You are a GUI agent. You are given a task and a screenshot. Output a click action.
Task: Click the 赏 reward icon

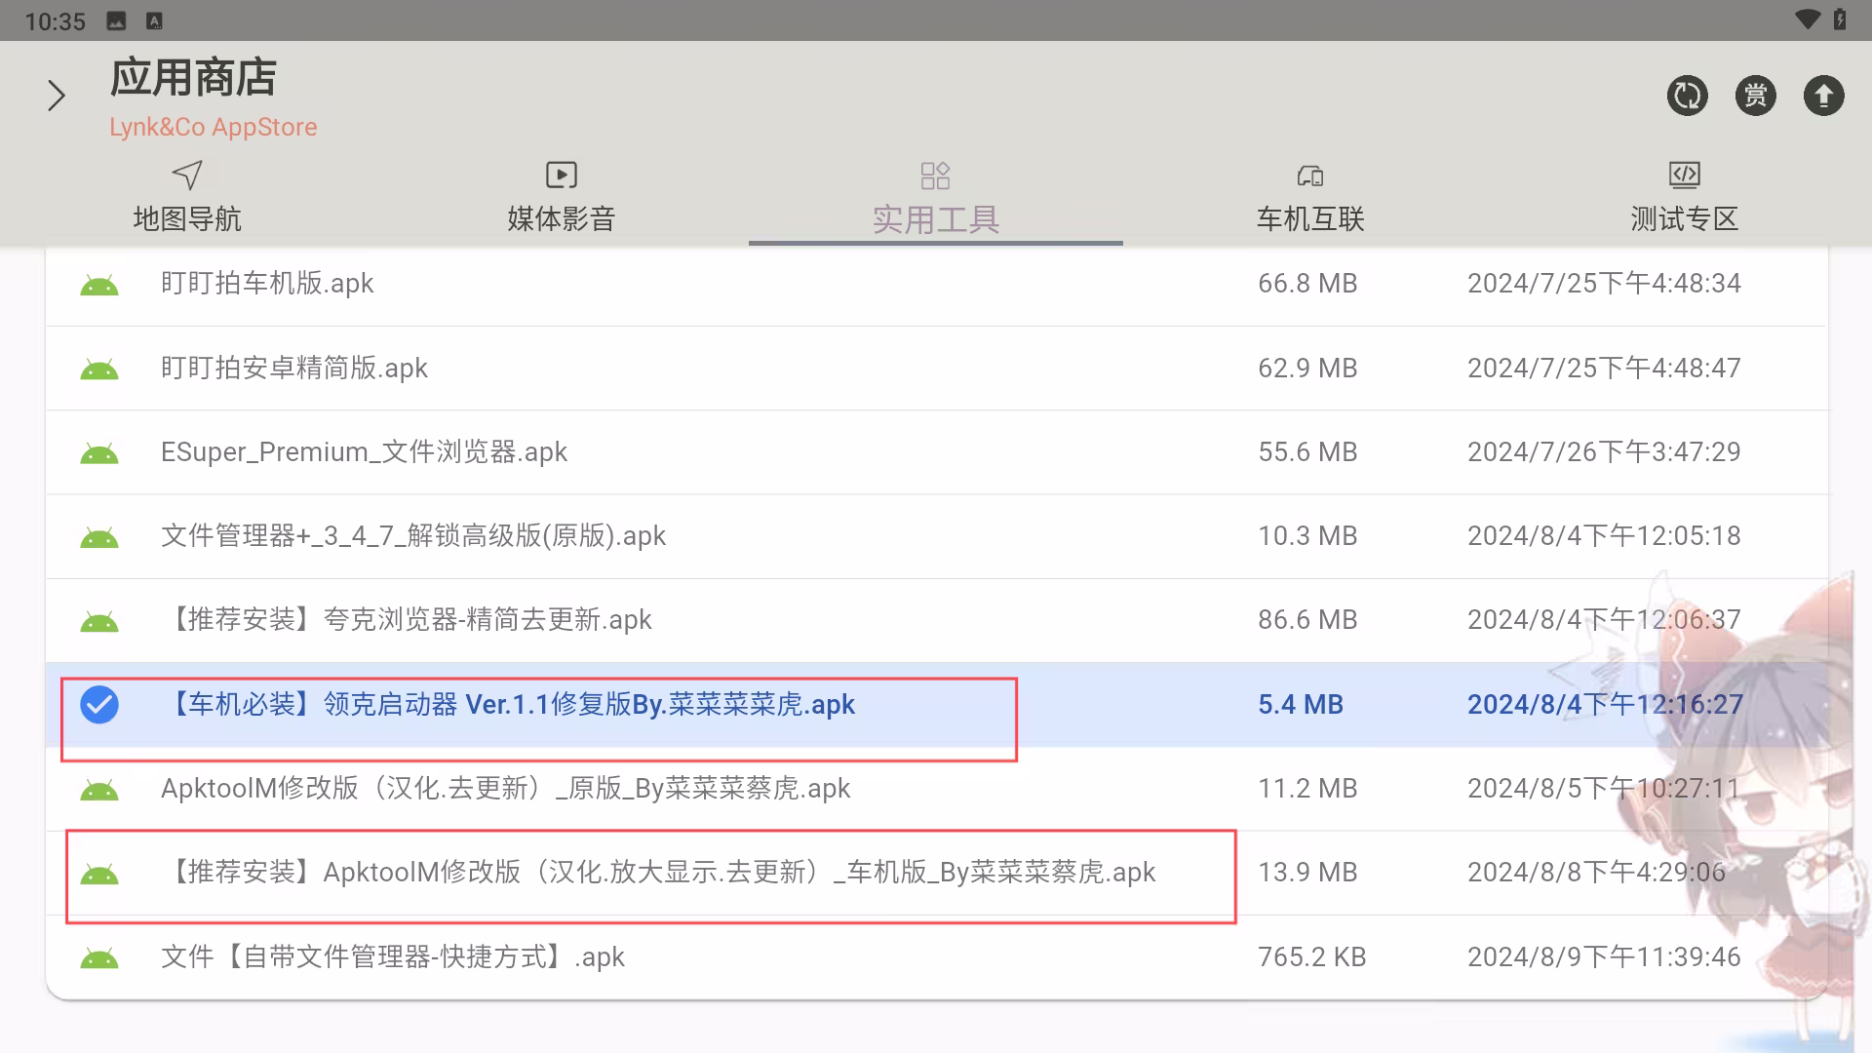point(1755,96)
